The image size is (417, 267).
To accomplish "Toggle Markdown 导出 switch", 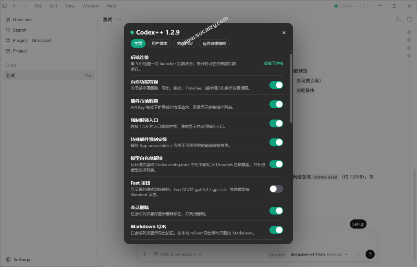I will [x=276, y=230].
